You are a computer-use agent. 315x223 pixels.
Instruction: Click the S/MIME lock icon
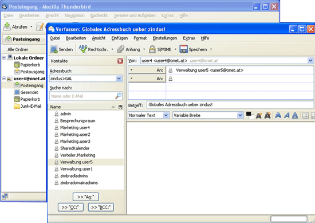[x=152, y=49]
